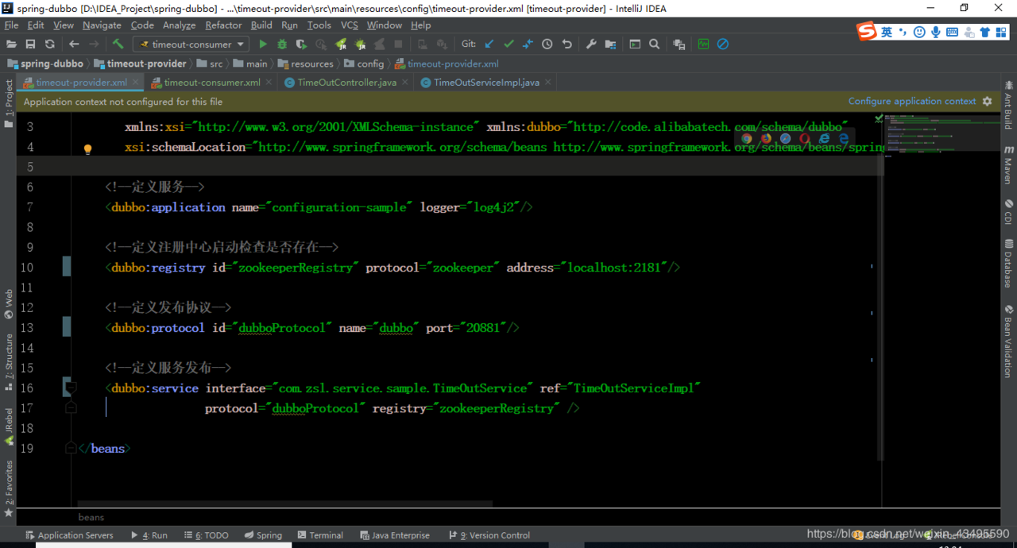The width and height of the screenshot is (1017, 548).
Task: Close the timeout-provider.xml tab
Action: [x=136, y=82]
